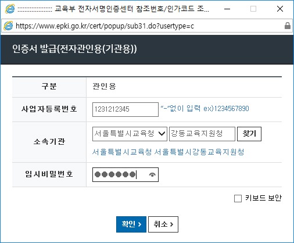Click the IE page icon in address bar
The image size is (294, 243).
tap(8, 26)
